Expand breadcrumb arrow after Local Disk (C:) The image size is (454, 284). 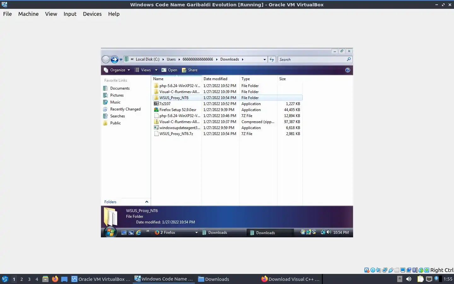pos(163,59)
